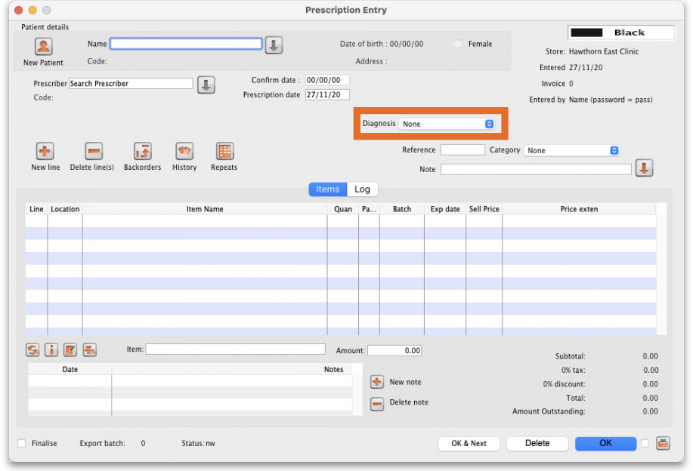Toggle the checkbox beside the OK button
Viewport: 693px width, 471px height.
[x=645, y=444]
